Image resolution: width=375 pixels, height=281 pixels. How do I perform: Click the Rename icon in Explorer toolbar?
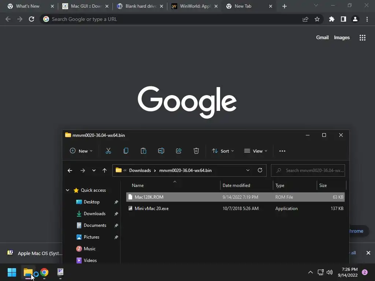tap(161, 151)
